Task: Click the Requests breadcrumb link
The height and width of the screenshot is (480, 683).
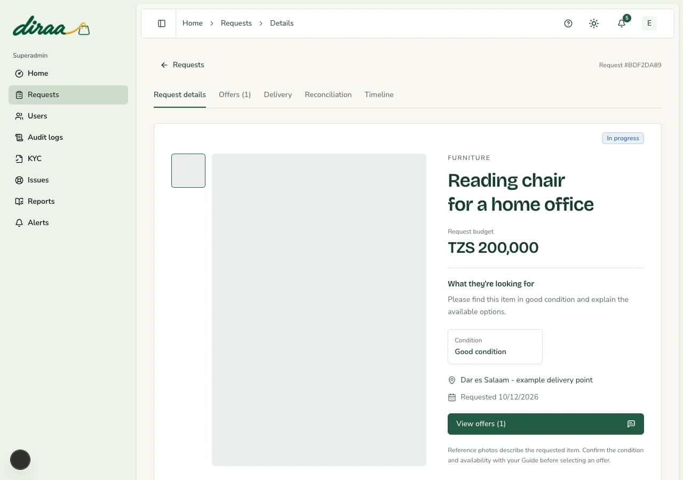Action: 236,23
